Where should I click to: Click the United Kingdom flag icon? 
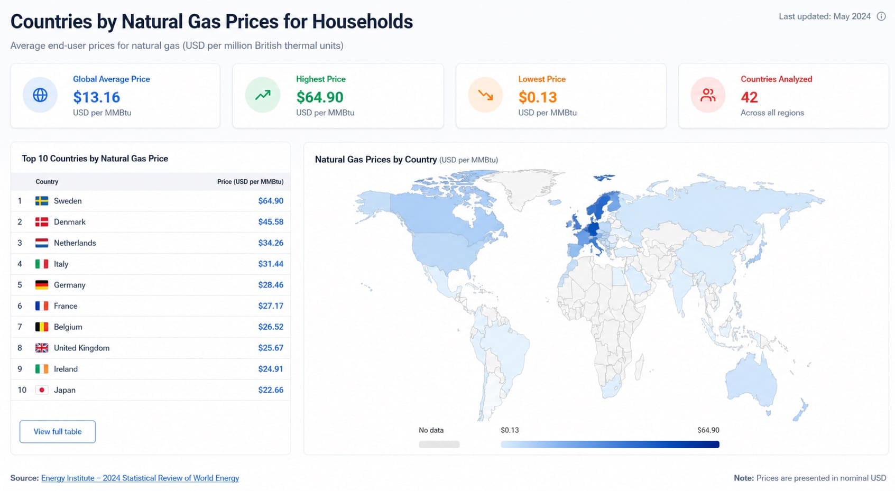pyautogui.click(x=42, y=348)
